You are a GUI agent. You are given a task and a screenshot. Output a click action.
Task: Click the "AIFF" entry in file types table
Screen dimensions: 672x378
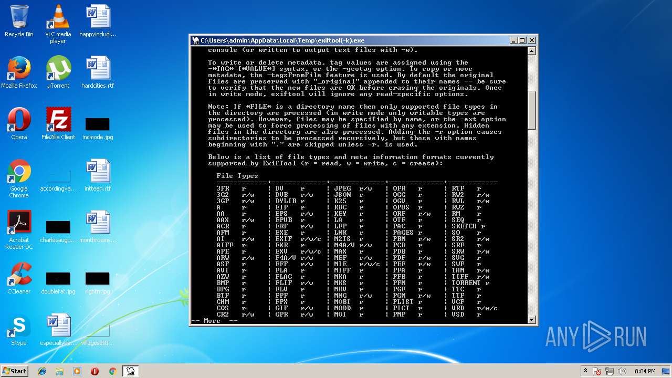pos(225,245)
